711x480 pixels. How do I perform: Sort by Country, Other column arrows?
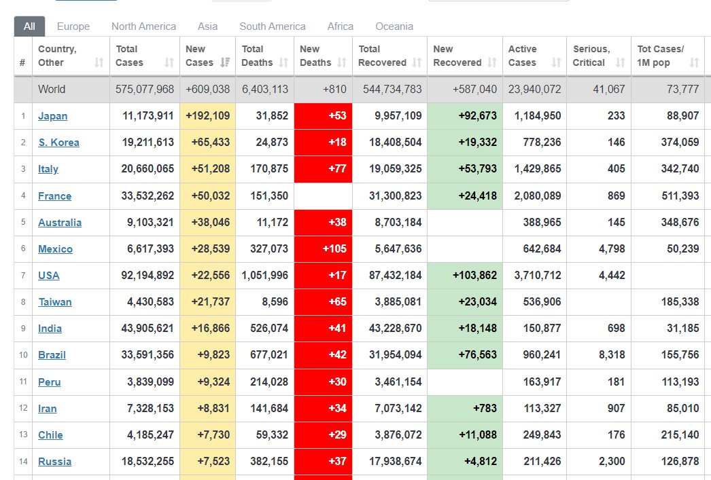click(99, 62)
